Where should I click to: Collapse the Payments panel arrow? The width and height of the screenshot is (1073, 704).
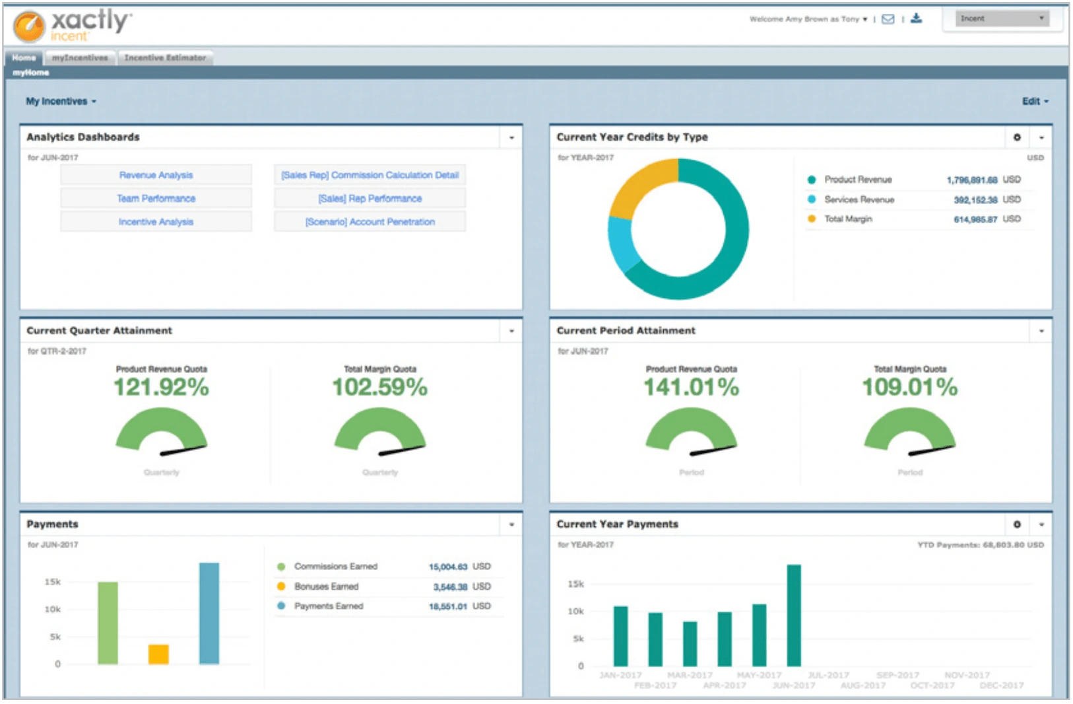(x=511, y=524)
